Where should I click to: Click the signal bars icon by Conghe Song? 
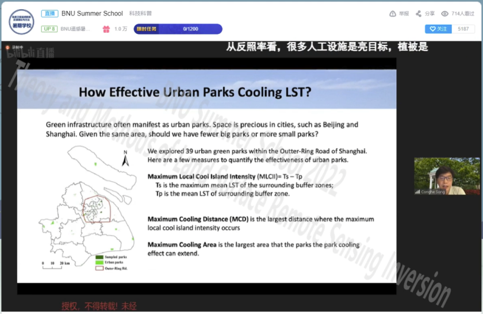pyautogui.click(x=417, y=192)
